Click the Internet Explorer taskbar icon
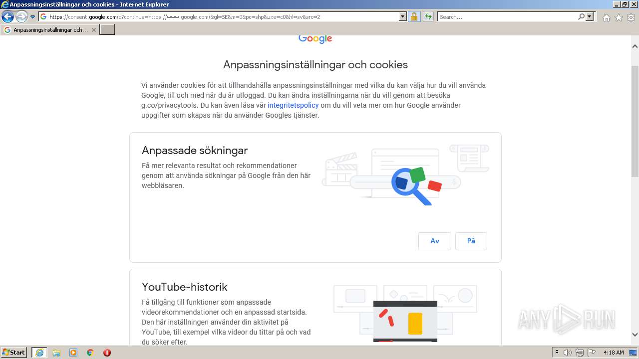Viewport: 639px width, 359px height. [x=39, y=353]
